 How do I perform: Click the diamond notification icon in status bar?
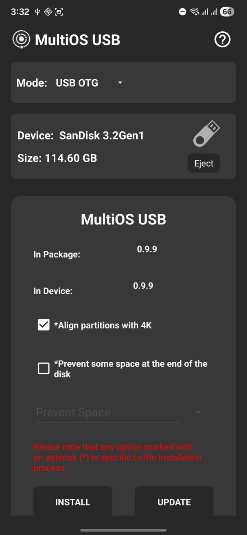(48, 12)
